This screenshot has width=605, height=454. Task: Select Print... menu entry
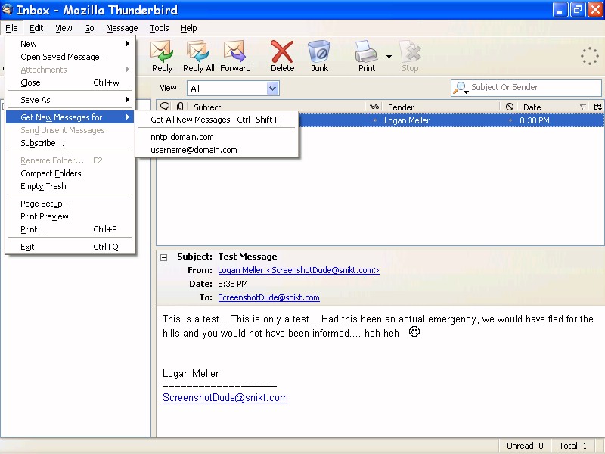click(x=70, y=230)
